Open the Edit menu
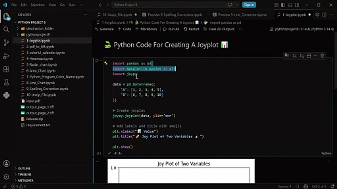The image size is (337, 189). [x=24, y=5]
